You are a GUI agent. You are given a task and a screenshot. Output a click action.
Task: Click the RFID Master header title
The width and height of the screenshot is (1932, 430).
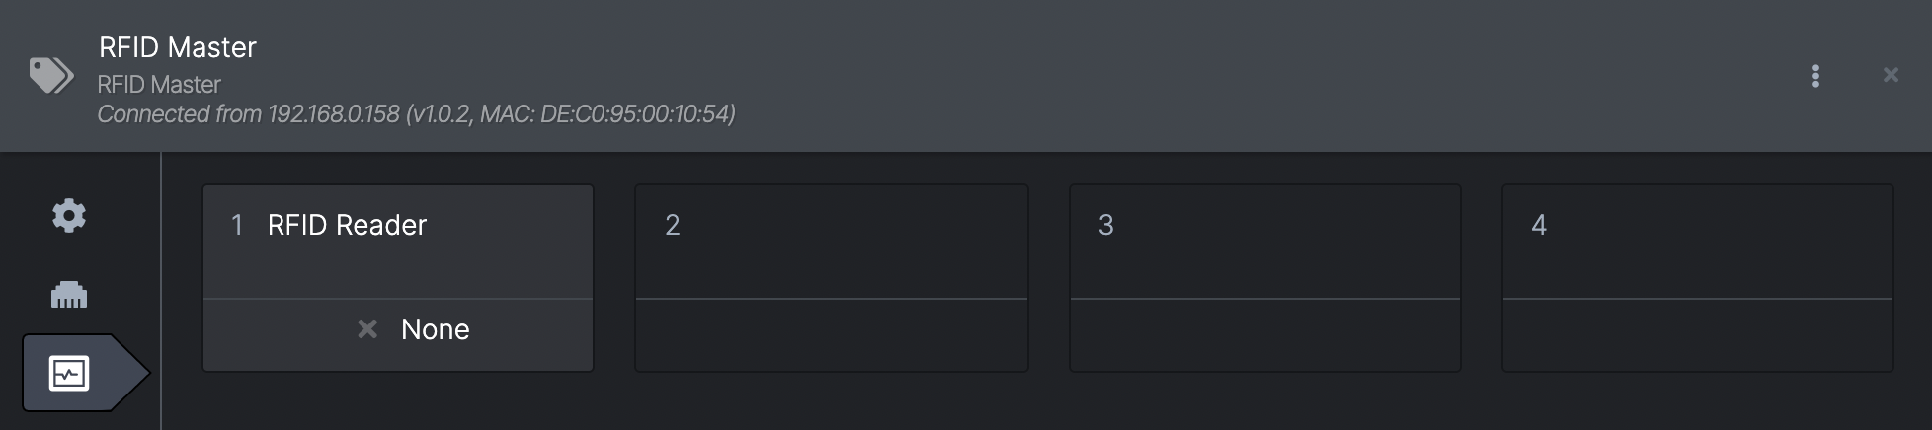coord(178,47)
